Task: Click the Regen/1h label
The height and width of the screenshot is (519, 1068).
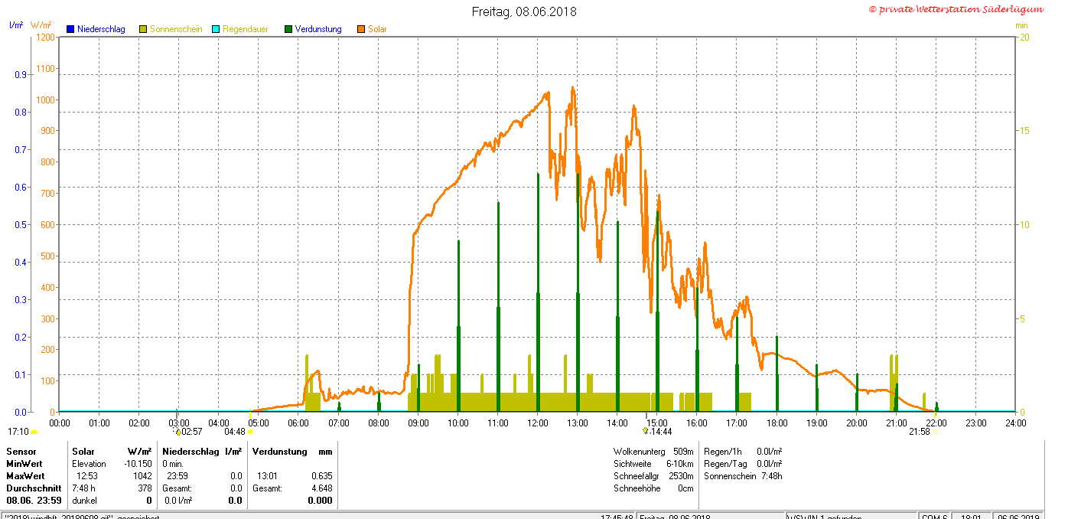Action: [x=721, y=452]
